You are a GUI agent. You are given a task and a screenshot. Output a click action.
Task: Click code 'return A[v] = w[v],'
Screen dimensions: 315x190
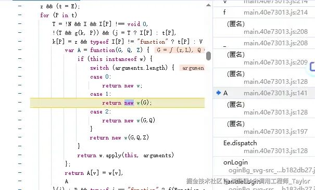point(94,173)
